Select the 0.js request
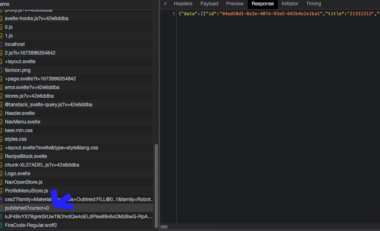 point(77,27)
